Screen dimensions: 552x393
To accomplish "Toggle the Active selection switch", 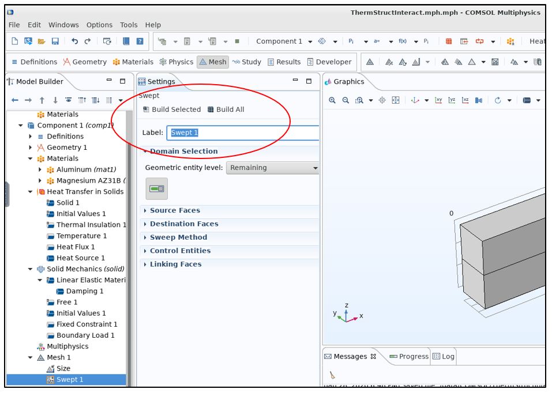I will point(157,189).
